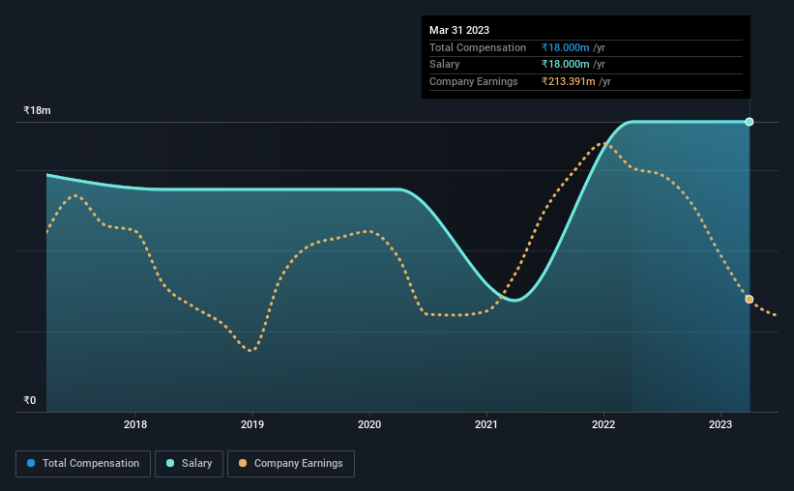The image size is (794, 491).
Task: Click the teal dot in Salary legend
Action: 170,463
